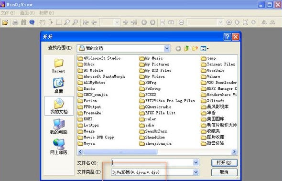Select the My Pictures folder
This screenshot has width=282, height=181.
click(x=154, y=64)
